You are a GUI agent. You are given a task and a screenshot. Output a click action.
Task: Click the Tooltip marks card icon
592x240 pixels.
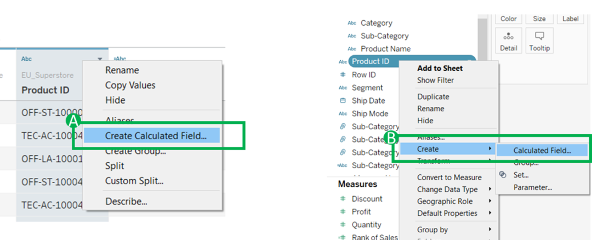(539, 36)
